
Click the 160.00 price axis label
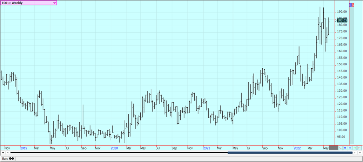click(342, 51)
